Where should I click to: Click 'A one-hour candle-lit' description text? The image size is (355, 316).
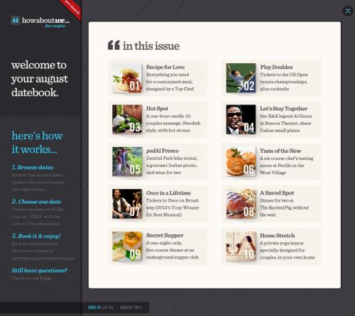(x=168, y=116)
